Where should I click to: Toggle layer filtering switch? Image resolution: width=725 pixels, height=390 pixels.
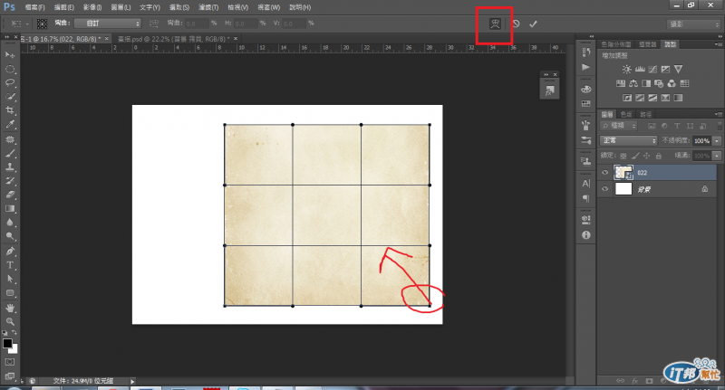[x=720, y=126]
